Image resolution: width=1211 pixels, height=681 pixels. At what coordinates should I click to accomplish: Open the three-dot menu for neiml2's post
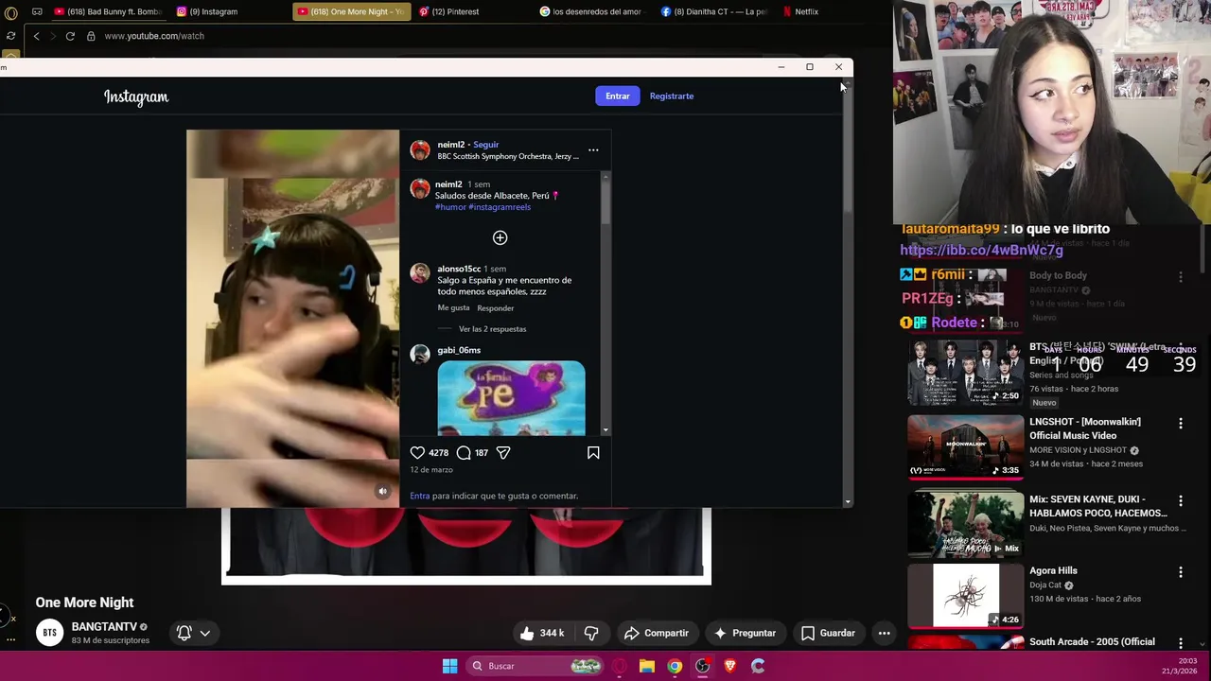pos(593,149)
